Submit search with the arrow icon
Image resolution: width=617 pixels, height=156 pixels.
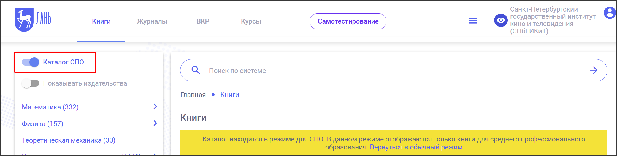593,70
